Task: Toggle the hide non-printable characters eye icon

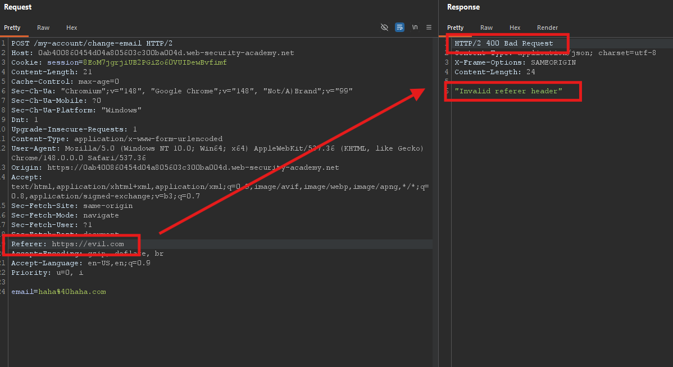Action: 384,28
